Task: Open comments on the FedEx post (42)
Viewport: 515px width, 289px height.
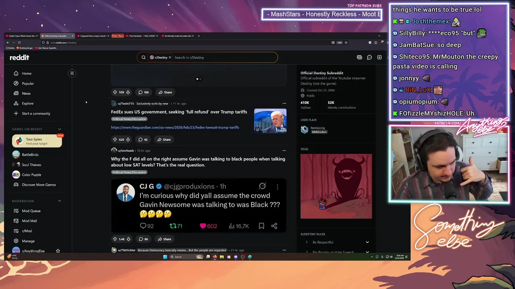Action: [x=143, y=139]
